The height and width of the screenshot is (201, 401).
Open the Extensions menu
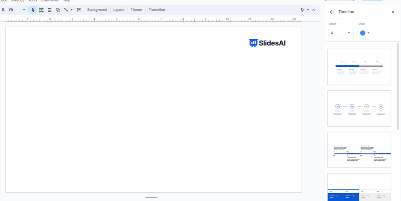tap(50, 1)
